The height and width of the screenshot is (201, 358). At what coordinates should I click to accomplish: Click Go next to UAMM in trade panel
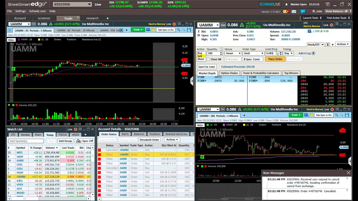(223, 25)
